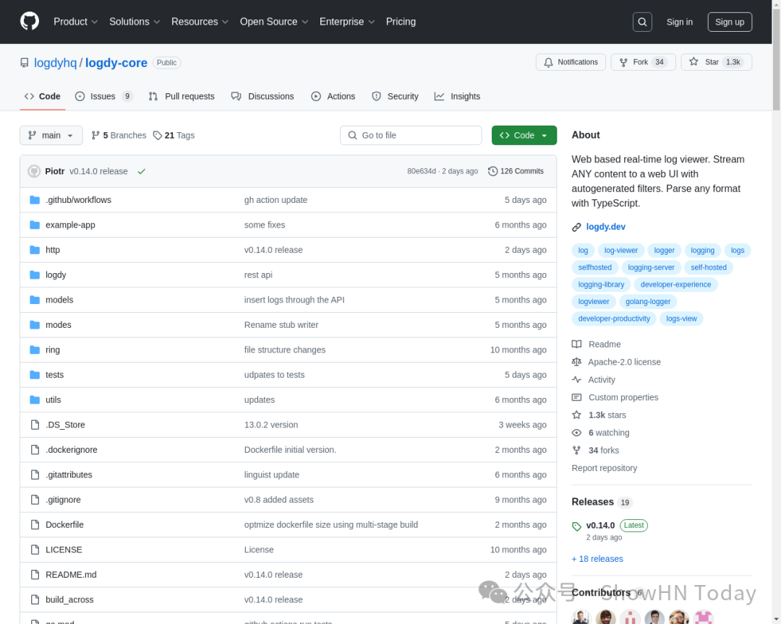This screenshot has width=781, height=624.
Task: Click Piotr's avatar in commit bar
Action: [x=34, y=171]
